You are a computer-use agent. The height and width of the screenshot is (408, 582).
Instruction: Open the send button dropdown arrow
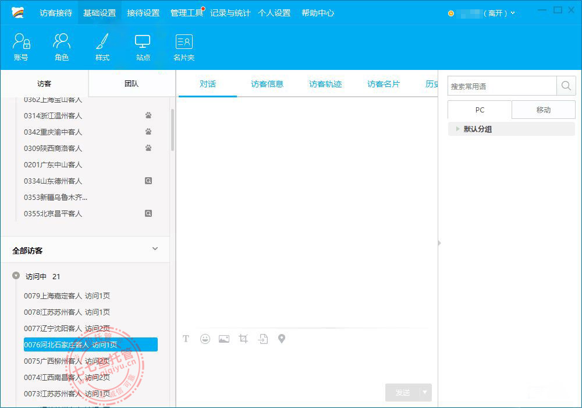pos(425,392)
